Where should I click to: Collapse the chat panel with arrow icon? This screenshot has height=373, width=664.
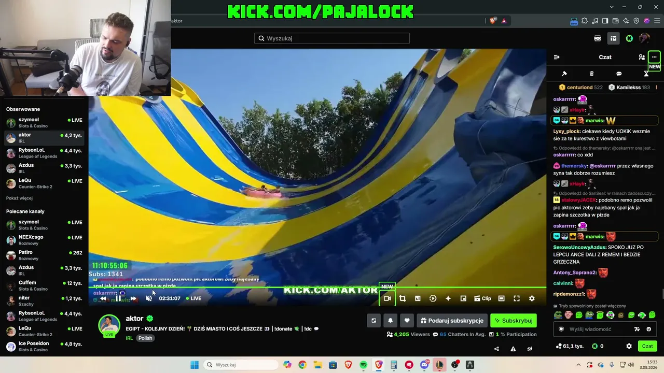(557, 57)
